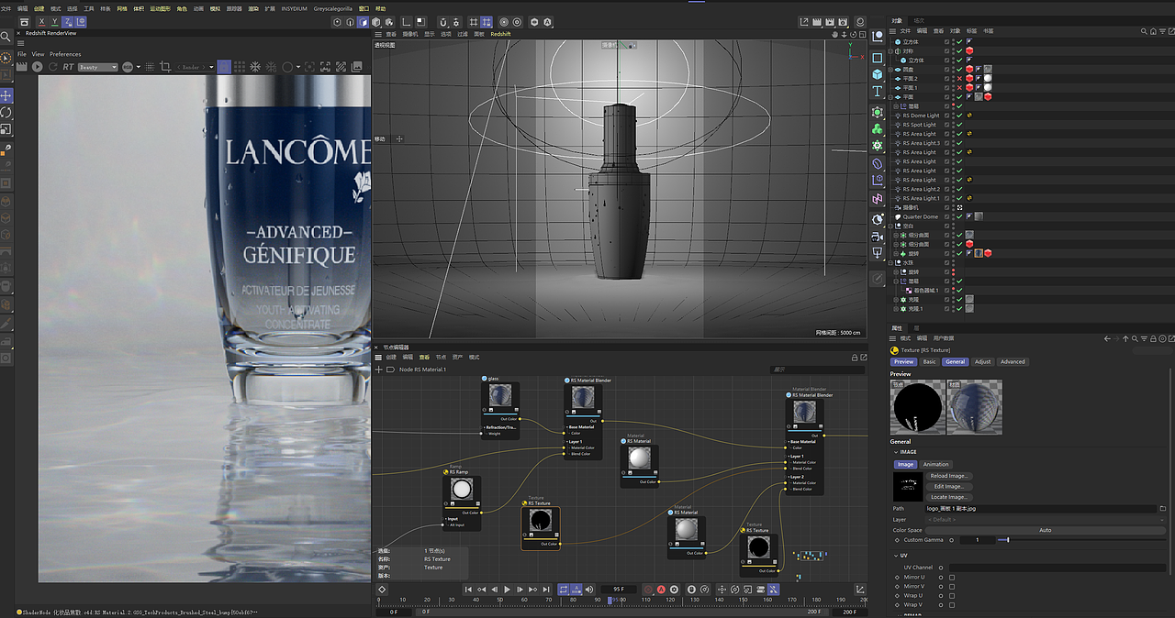The image size is (1175, 618).
Task: Toggle the red X enable mark for 平面.1
Action: pyautogui.click(x=959, y=87)
